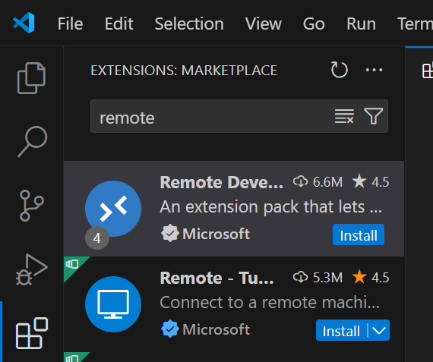Open the Terminal menu
The image size is (433, 362).
click(415, 24)
